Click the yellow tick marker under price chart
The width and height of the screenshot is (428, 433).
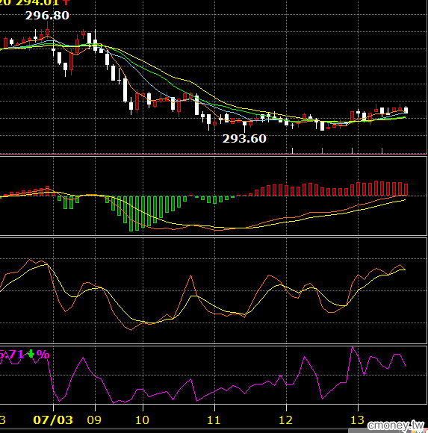click(x=292, y=151)
